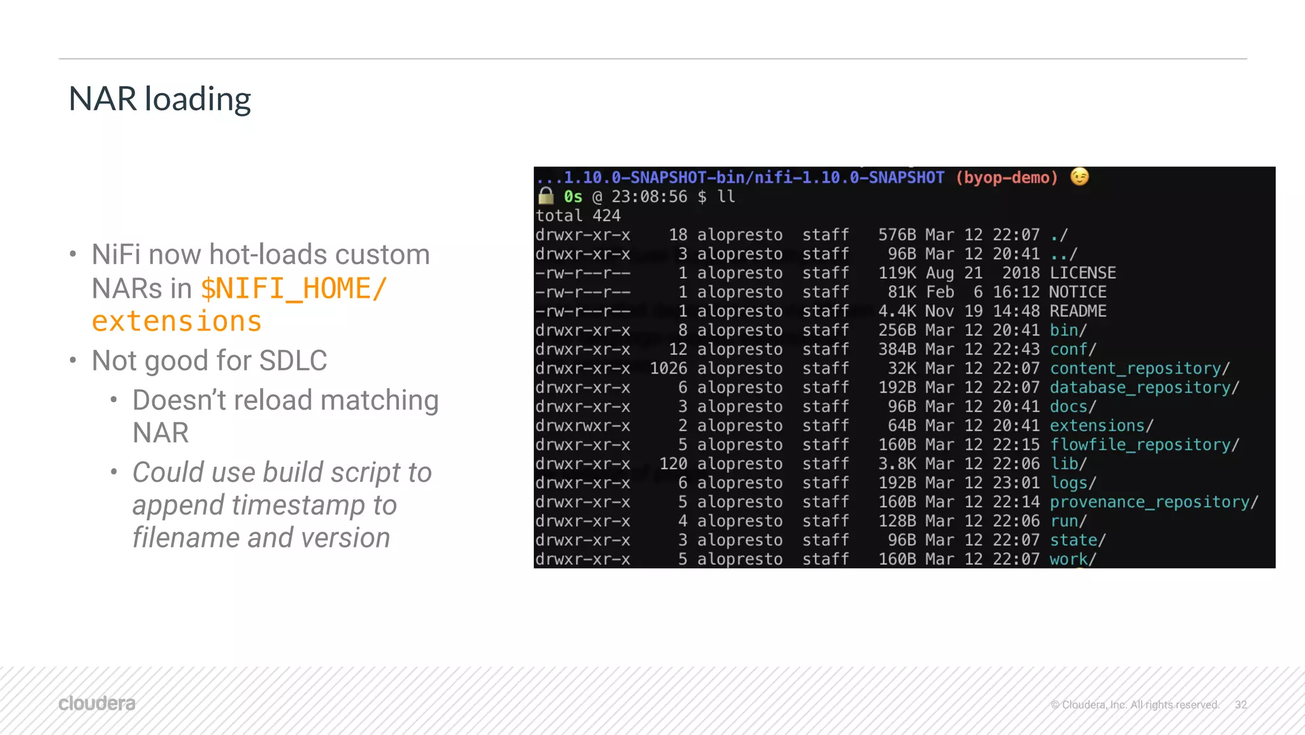Click 'NiFi now hot-loads custom' bullet text
Viewport: 1305px width, 735px height.
(x=261, y=254)
